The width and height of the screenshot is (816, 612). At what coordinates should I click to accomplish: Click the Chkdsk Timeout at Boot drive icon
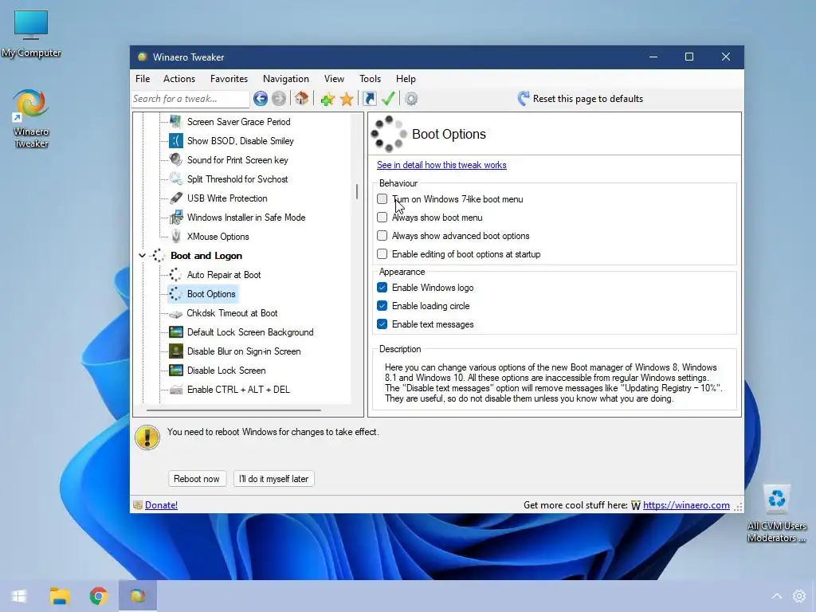176,313
